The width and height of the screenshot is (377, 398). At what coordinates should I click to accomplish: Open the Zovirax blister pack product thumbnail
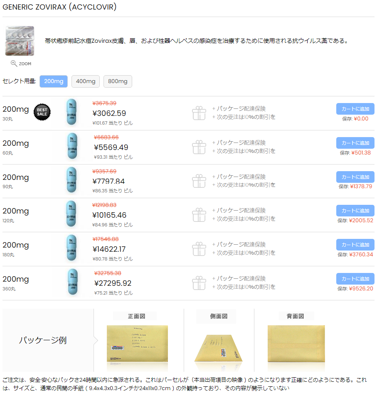click(20, 41)
